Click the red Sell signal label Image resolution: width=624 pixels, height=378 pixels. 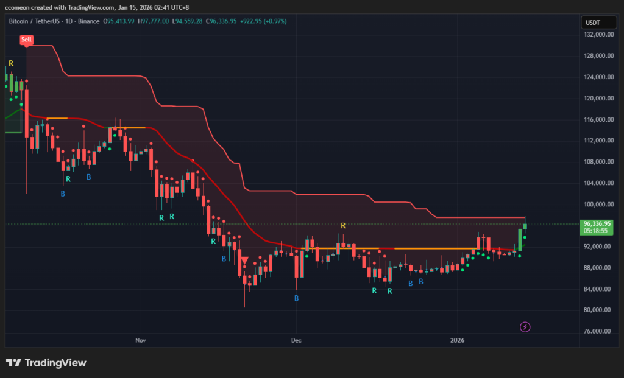coord(26,40)
